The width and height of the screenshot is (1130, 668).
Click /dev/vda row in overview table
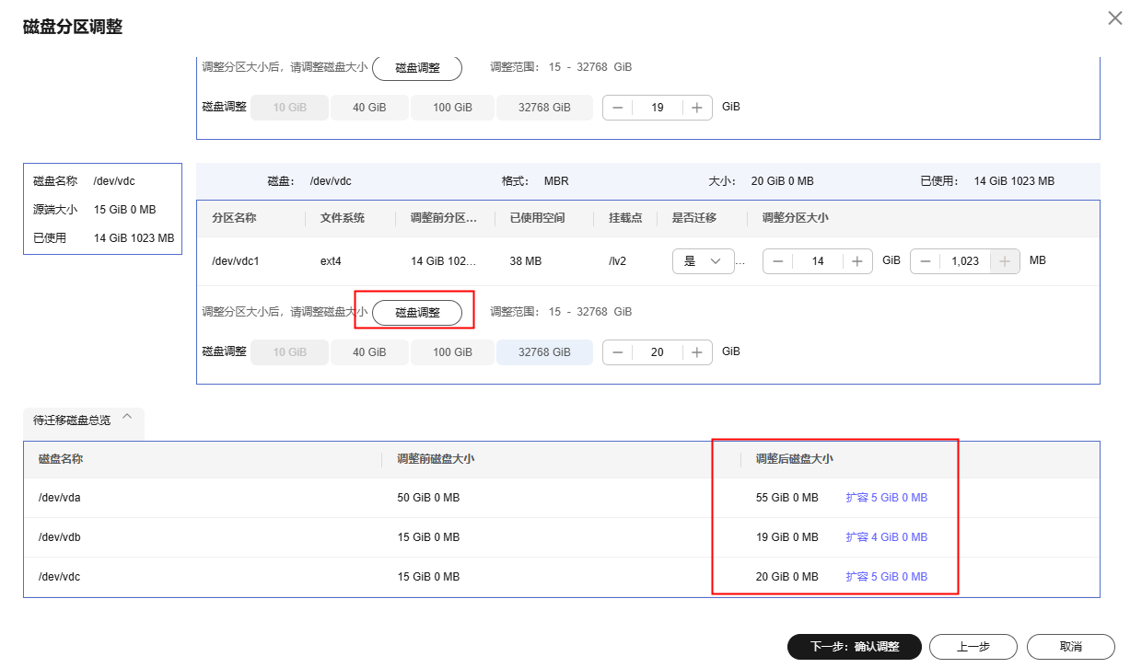coord(562,498)
